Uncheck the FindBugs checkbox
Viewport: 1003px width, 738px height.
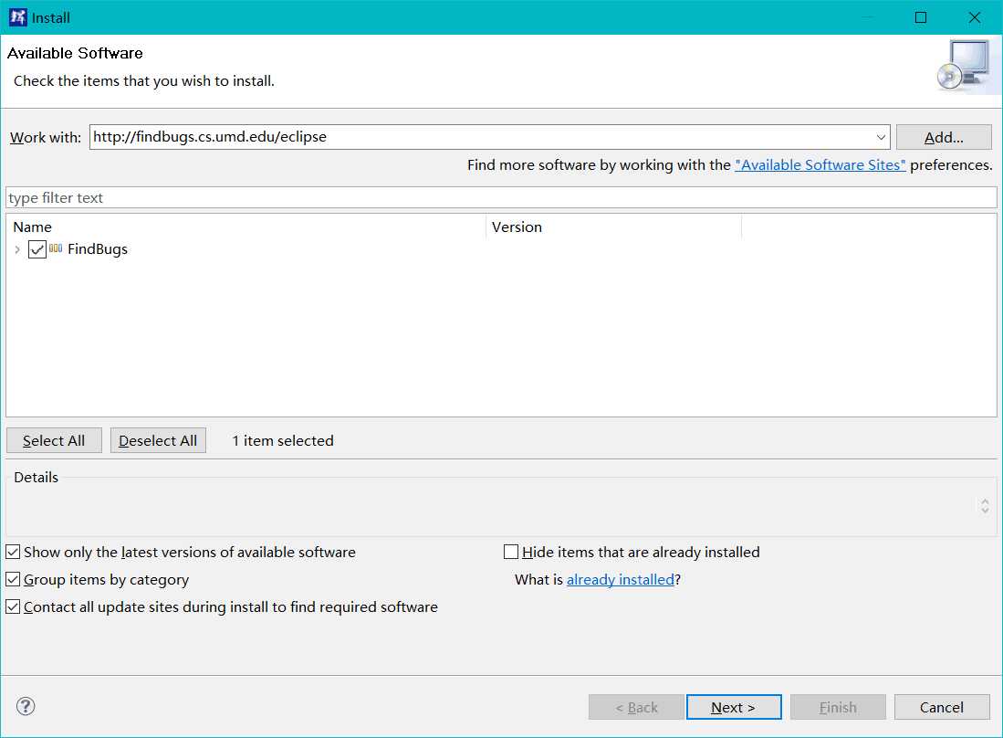[x=37, y=249]
